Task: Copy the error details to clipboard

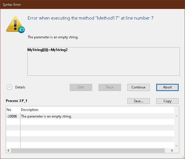Action: (x=167, y=101)
